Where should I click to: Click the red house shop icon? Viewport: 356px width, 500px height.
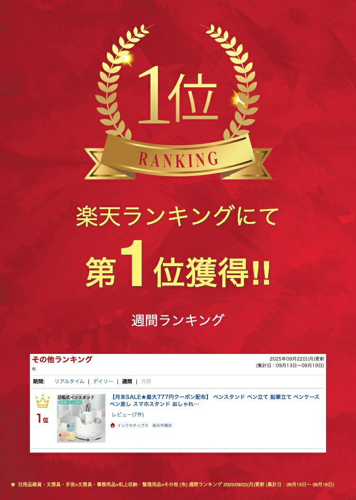(x=112, y=426)
